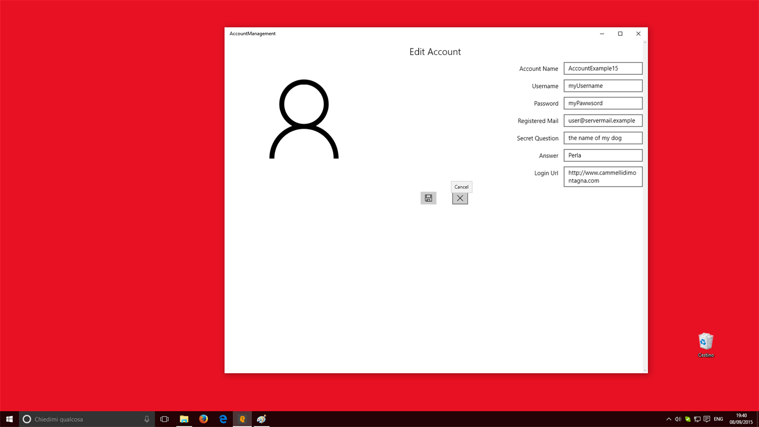Click the Login Url text box
759x427 pixels.
pos(603,177)
